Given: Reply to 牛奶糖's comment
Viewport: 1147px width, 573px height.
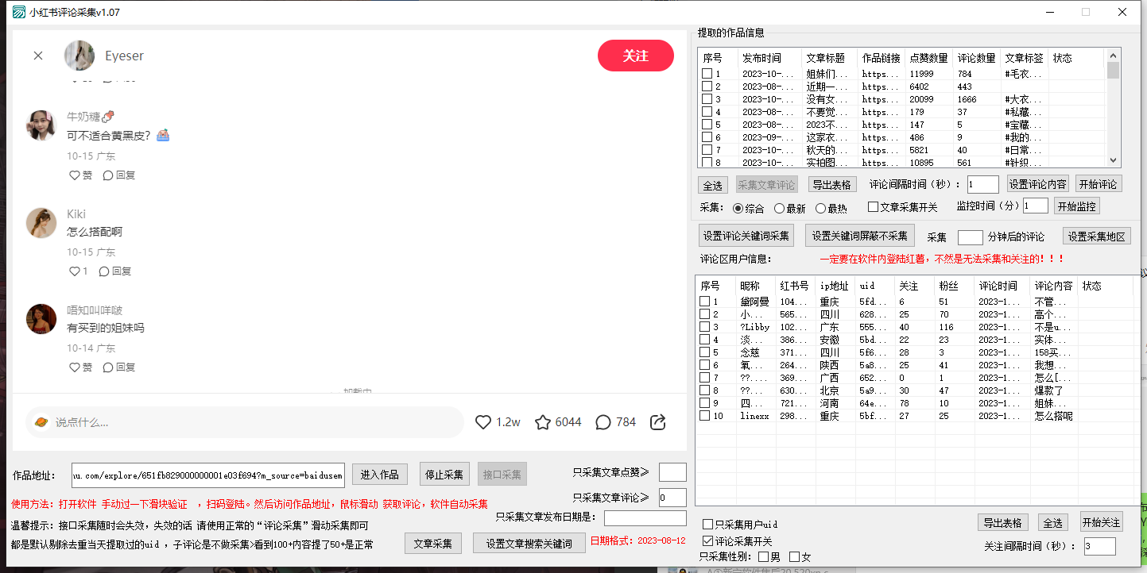Looking at the screenshot, I should pyautogui.click(x=119, y=175).
